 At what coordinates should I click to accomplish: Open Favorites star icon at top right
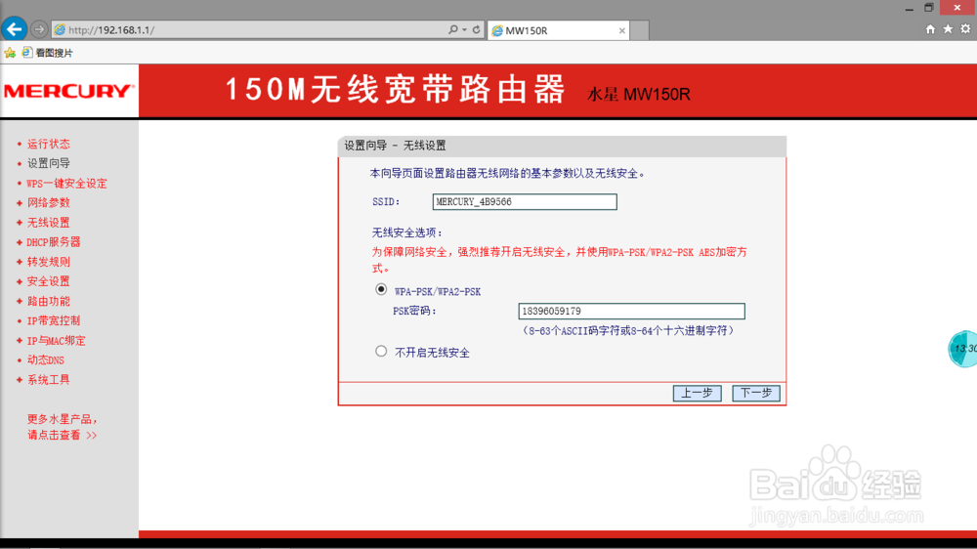pyautogui.click(x=948, y=29)
